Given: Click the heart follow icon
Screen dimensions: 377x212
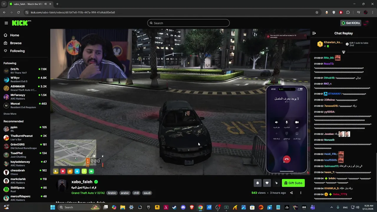Looking at the screenshot, I should point(267,183).
